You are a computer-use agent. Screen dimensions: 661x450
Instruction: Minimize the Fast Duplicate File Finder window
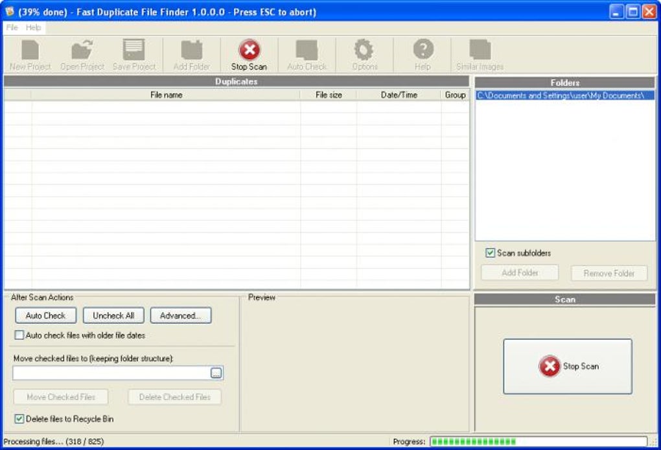(x=617, y=12)
